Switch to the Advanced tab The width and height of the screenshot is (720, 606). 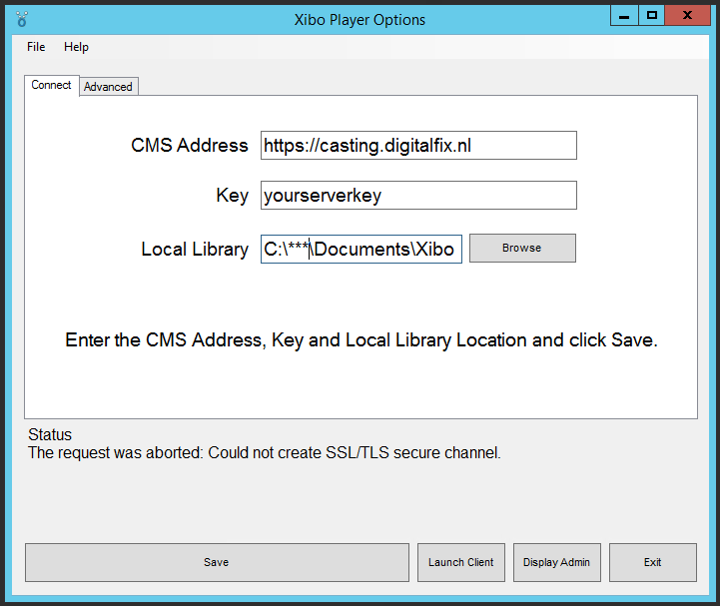click(109, 87)
